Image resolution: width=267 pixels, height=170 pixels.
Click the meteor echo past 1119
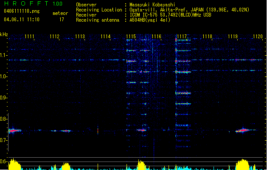243,130
